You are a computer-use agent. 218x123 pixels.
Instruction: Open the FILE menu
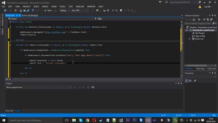tap(3, 6)
